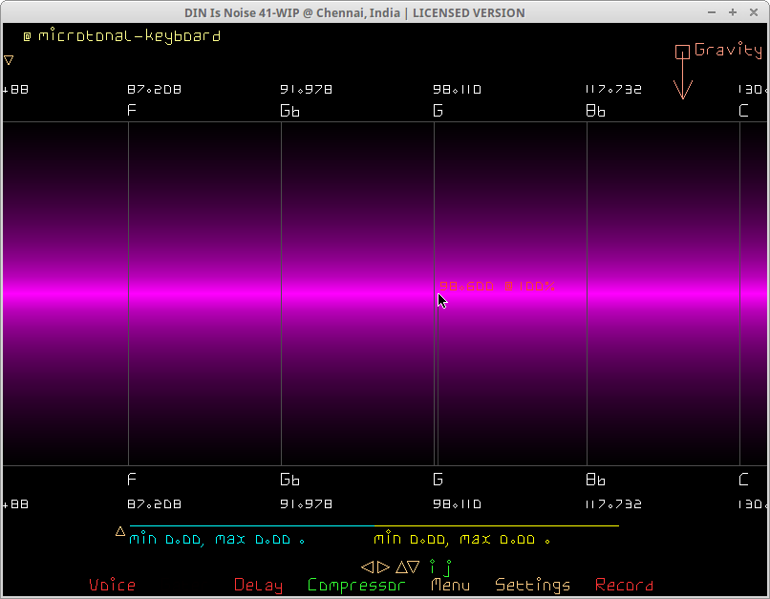The height and width of the screenshot is (599, 770).
Task: Click the green 'i' icon
Action: point(432,567)
